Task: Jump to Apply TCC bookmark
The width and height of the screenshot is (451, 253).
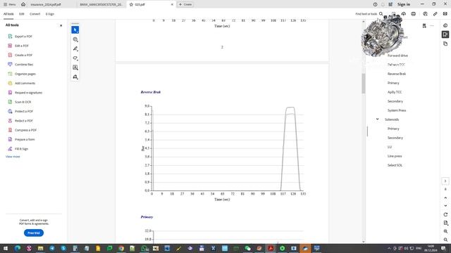Action: coord(395,92)
